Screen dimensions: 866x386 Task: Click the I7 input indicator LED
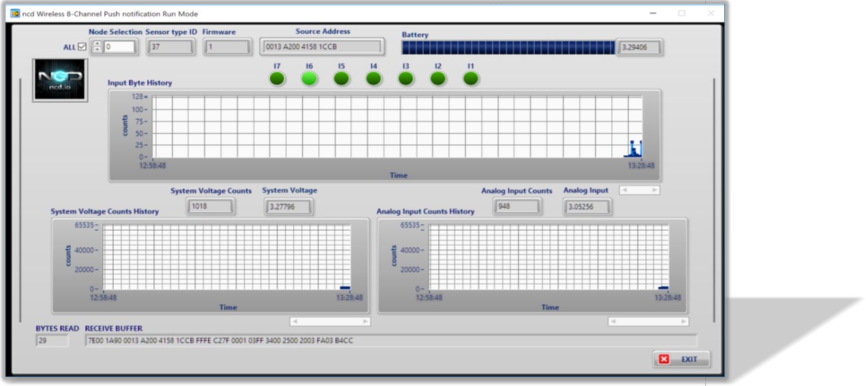coord(277,79)
